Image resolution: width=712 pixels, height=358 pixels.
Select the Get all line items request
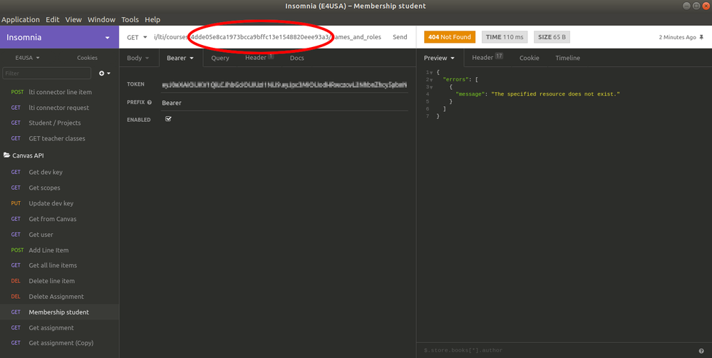(59, 265)
